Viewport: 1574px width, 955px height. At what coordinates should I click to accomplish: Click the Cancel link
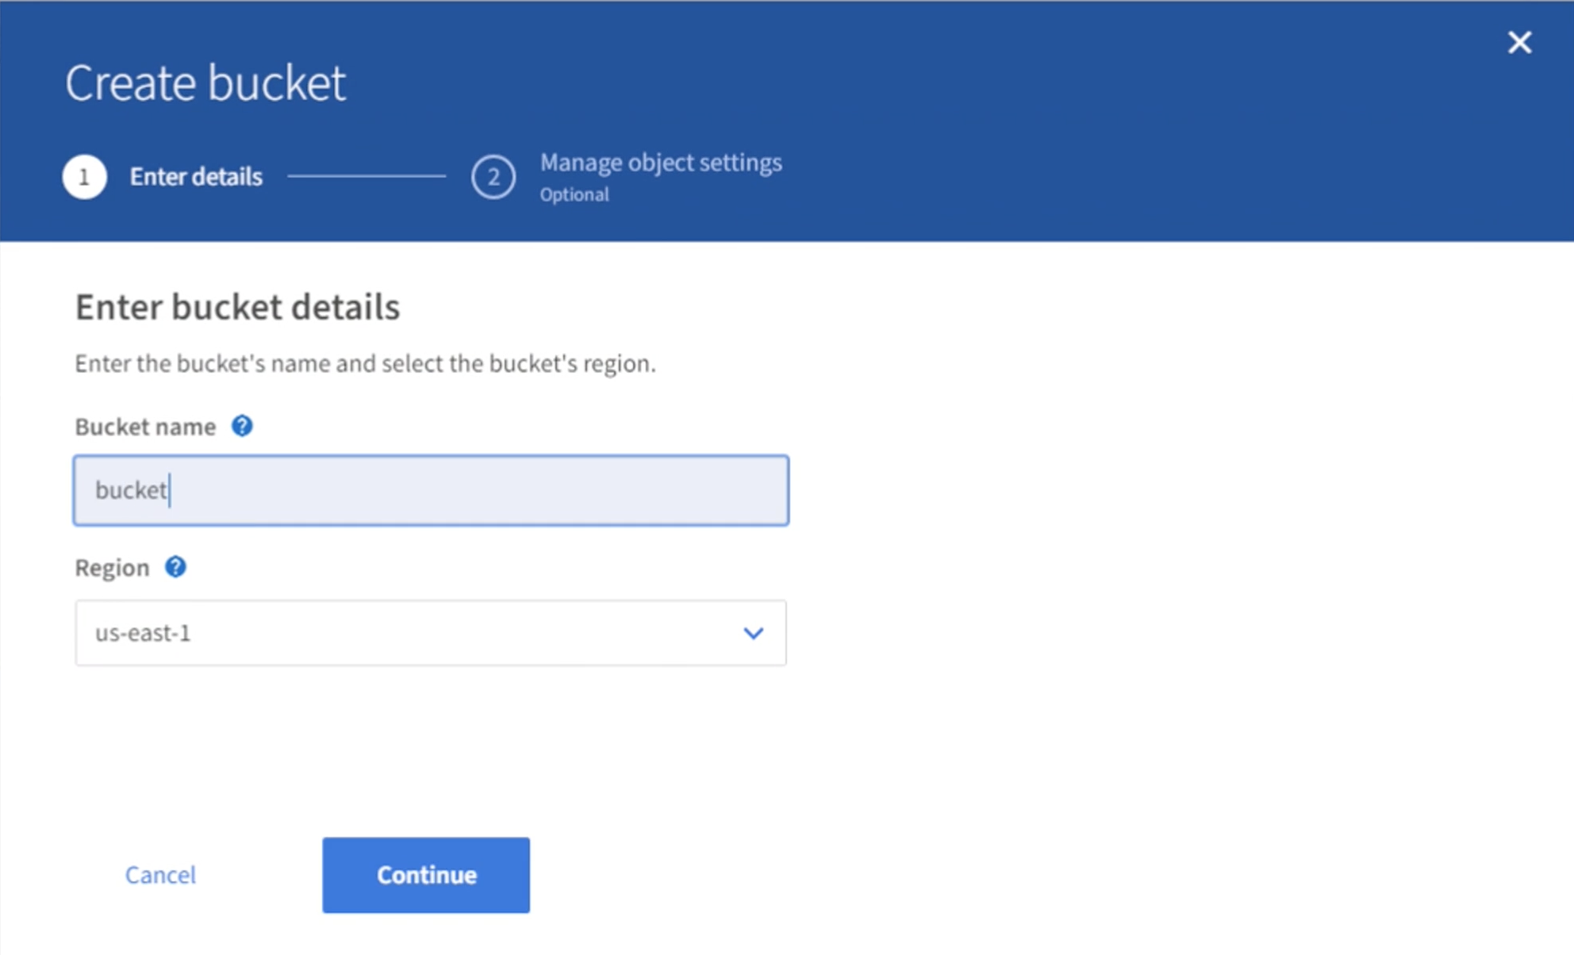[x=160, y=874]
